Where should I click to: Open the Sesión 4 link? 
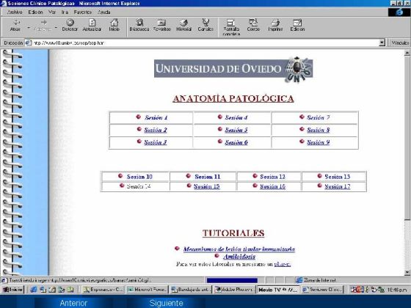(x=236, y=117)
